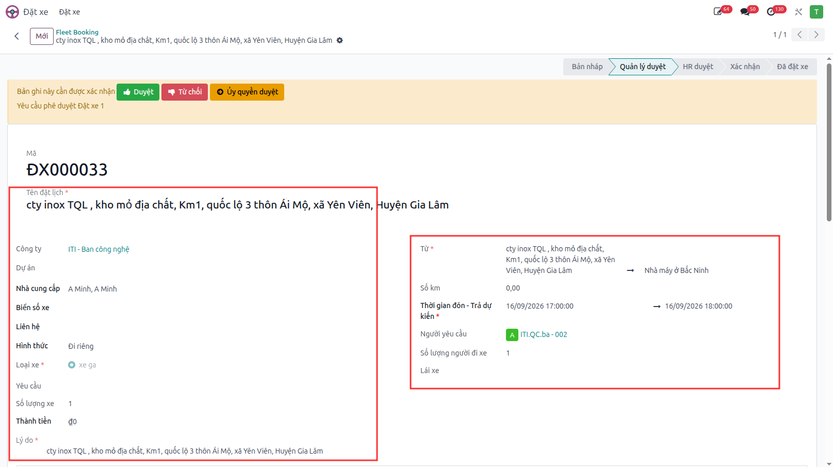
Task: Click return time 16/09/2026 18:00:00
Action: 698,306
